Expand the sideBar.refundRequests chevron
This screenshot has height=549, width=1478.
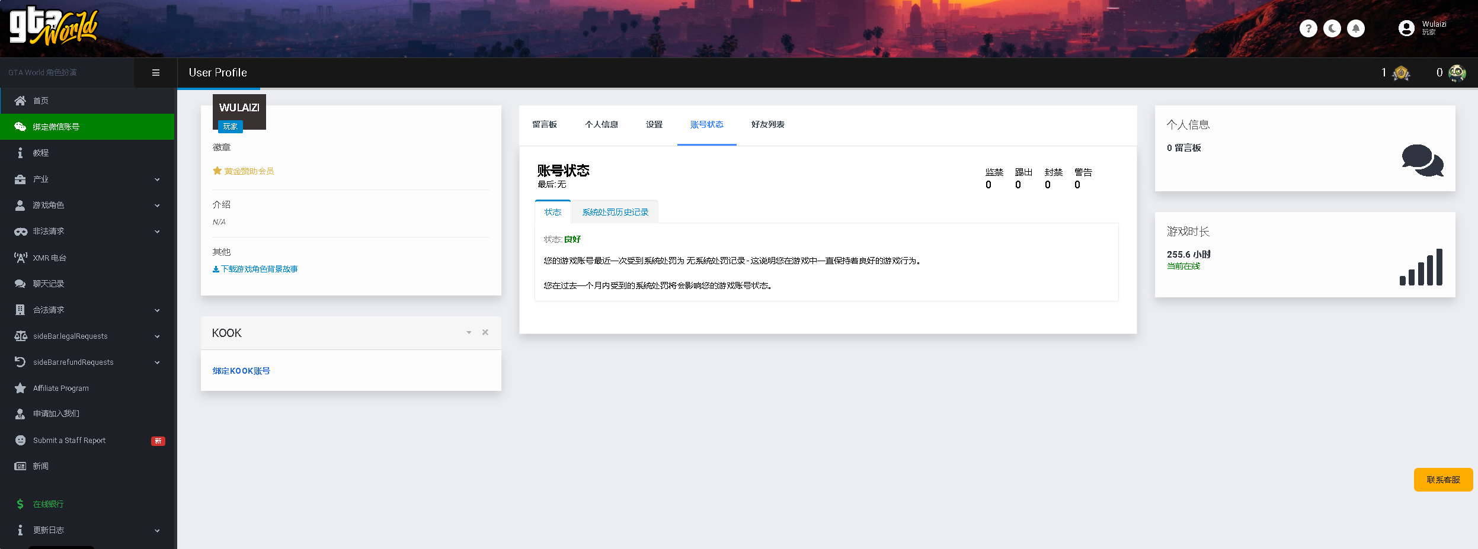click(157, 362)
